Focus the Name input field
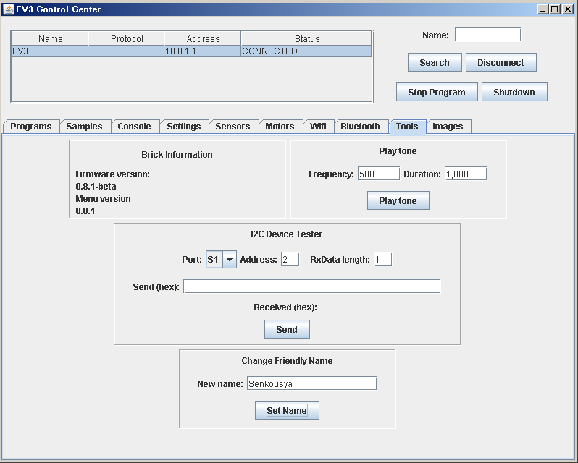This screenshot has width=578, height=463. (x=487, y=35)
